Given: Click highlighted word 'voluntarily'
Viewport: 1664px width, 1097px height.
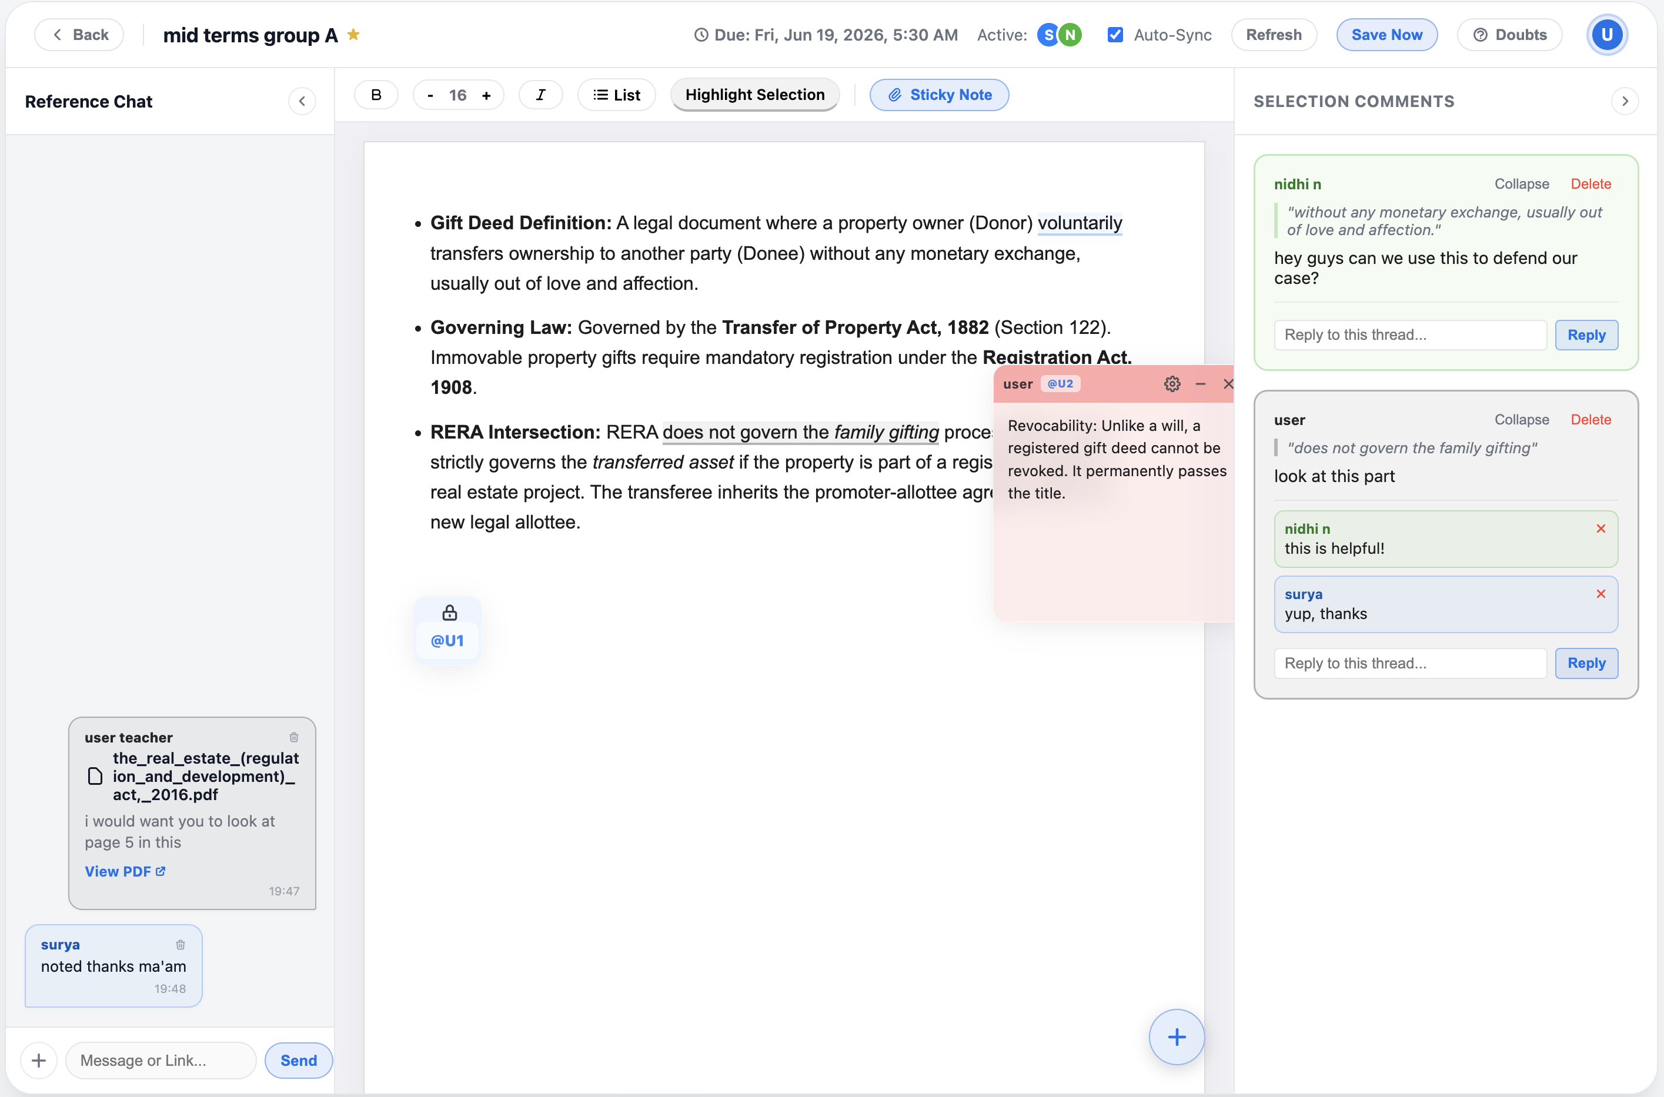Looking at the screenshot, I should [x=1080, y=223].
